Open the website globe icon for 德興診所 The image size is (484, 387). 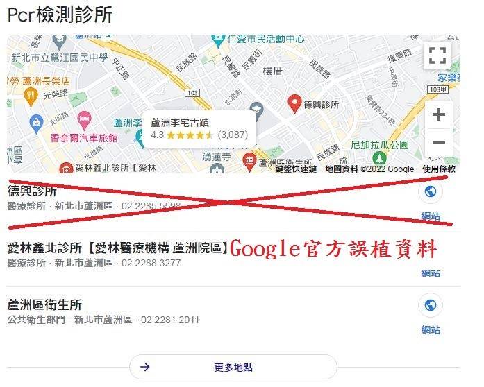pos(431,191)
